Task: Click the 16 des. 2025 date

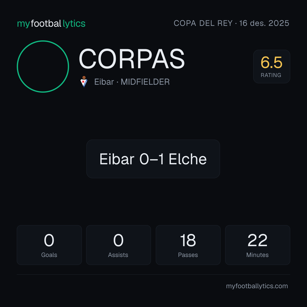Action: pyautogui.click(x=264, y=23)
